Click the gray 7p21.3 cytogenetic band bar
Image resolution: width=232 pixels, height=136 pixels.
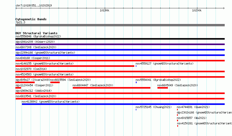[120, 25]
